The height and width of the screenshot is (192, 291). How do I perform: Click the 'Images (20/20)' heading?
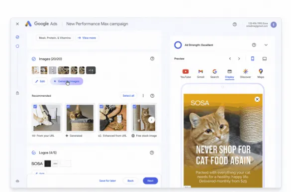pyautogui.click(x=50, y=59)
